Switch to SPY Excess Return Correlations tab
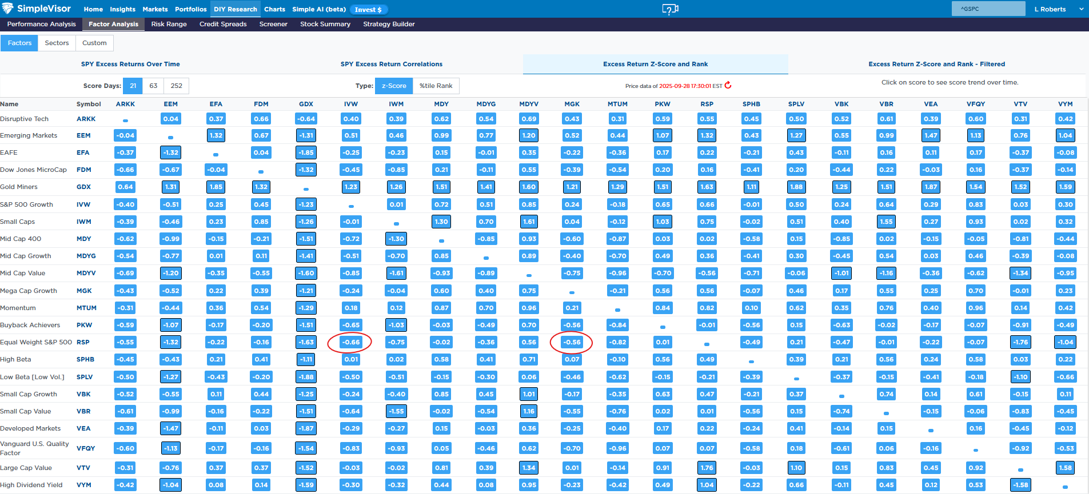The image size is (1089, 494). (x=391, y=64)
